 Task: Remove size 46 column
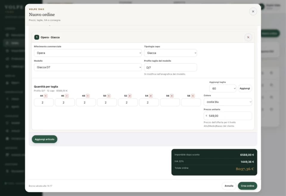coord(67,96)
